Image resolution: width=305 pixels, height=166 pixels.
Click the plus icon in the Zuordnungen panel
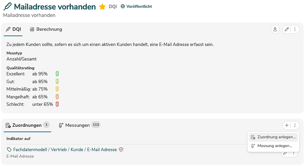(x=287, y=125)
